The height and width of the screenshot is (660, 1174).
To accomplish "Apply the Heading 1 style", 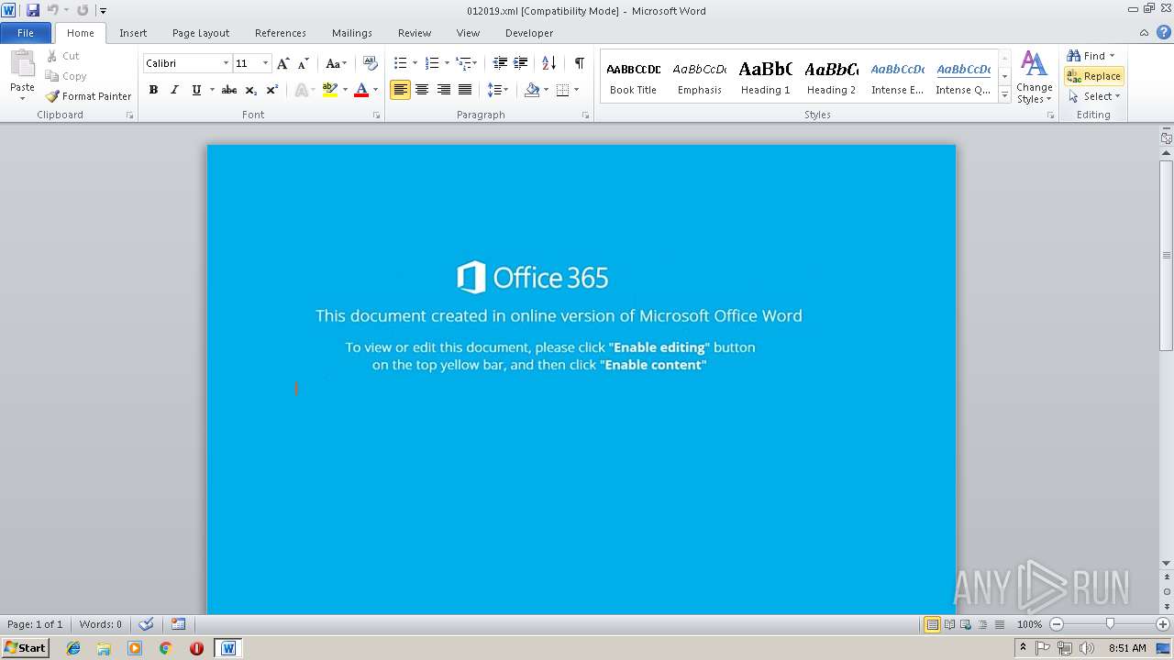I will pos(766,76).
